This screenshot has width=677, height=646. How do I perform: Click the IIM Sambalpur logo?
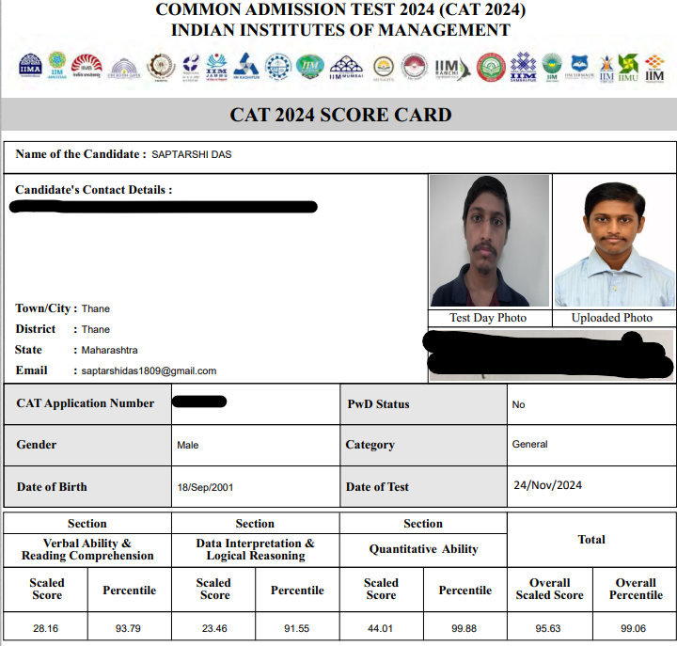click(x=522, y=66)
